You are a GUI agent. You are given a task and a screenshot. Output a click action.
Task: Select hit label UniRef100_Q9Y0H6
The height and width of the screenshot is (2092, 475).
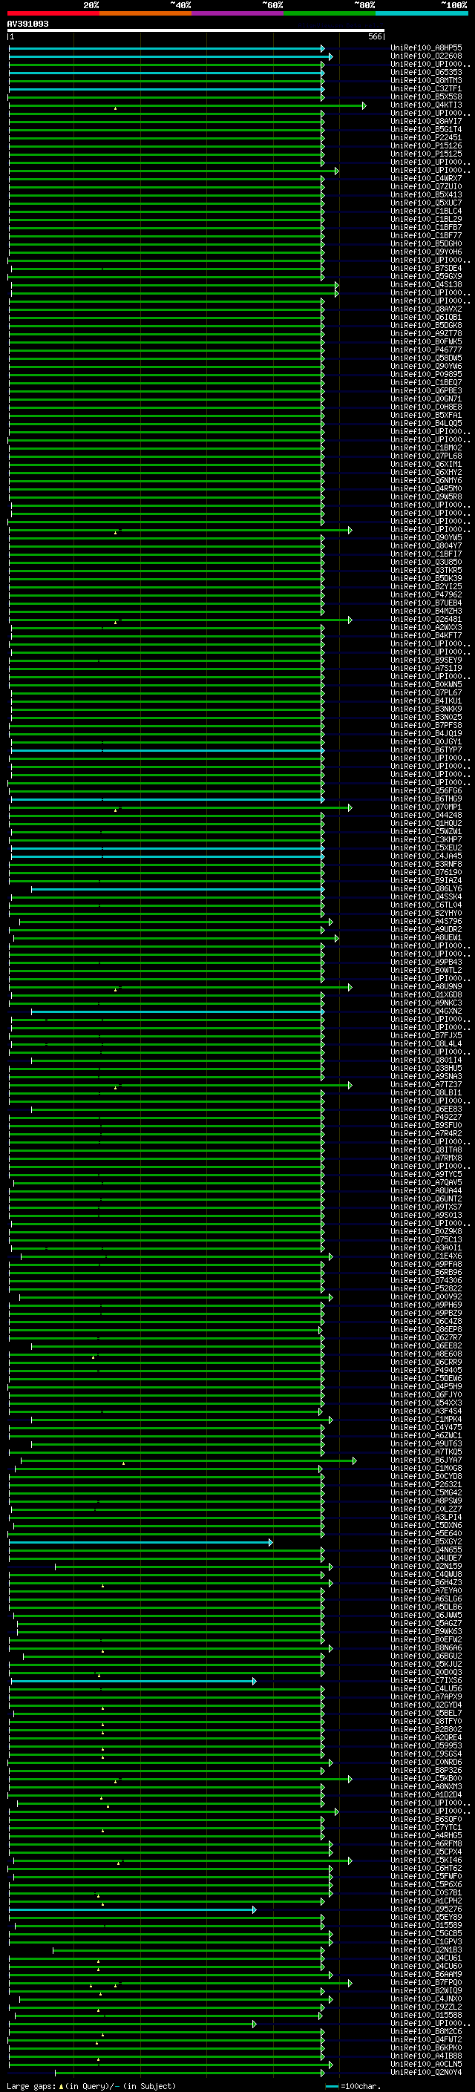(425, 252)
